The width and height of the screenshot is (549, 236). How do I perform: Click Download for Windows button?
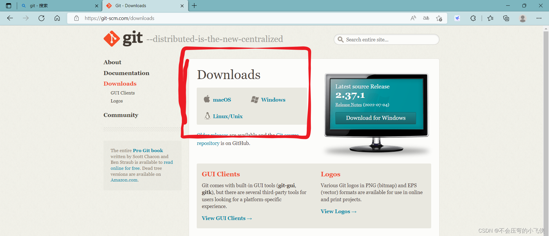(376, 118)
